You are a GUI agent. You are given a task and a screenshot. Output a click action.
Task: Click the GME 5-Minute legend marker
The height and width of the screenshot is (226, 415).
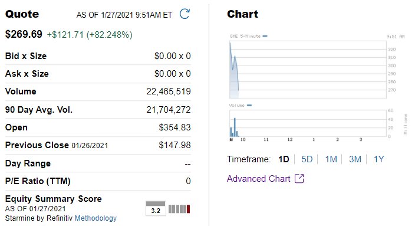[x=265, y=36]
